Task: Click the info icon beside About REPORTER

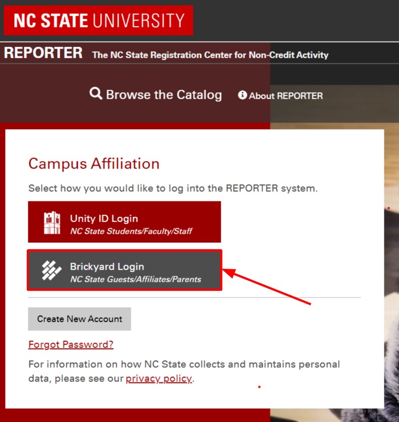Action: coord(242,95)
